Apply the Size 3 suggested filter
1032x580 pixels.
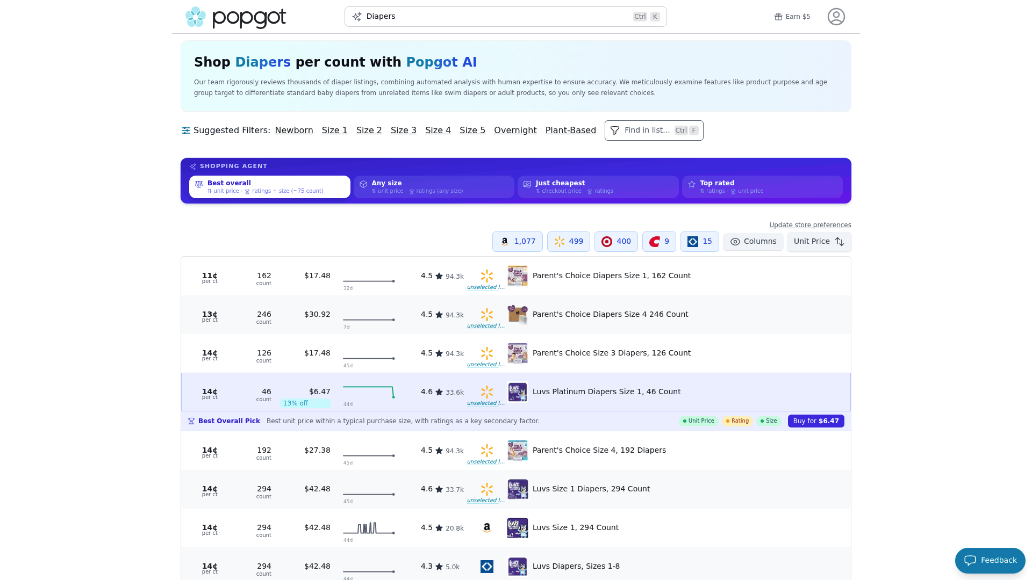[404, 130]
